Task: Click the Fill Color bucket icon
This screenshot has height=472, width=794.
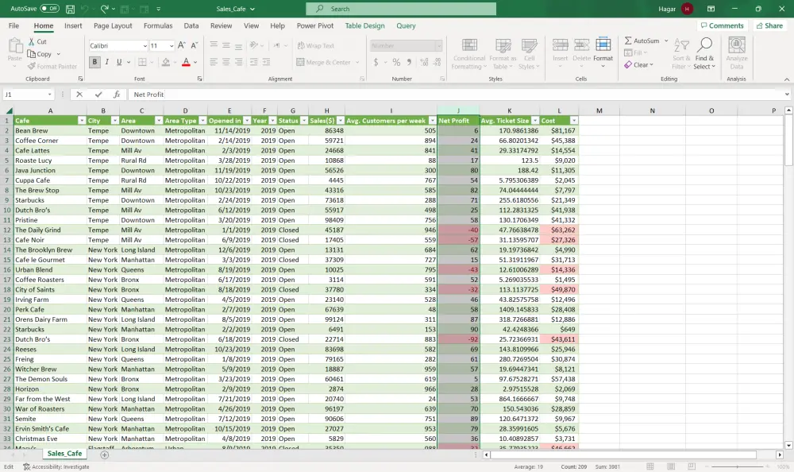Action: (x=166, y=62)
